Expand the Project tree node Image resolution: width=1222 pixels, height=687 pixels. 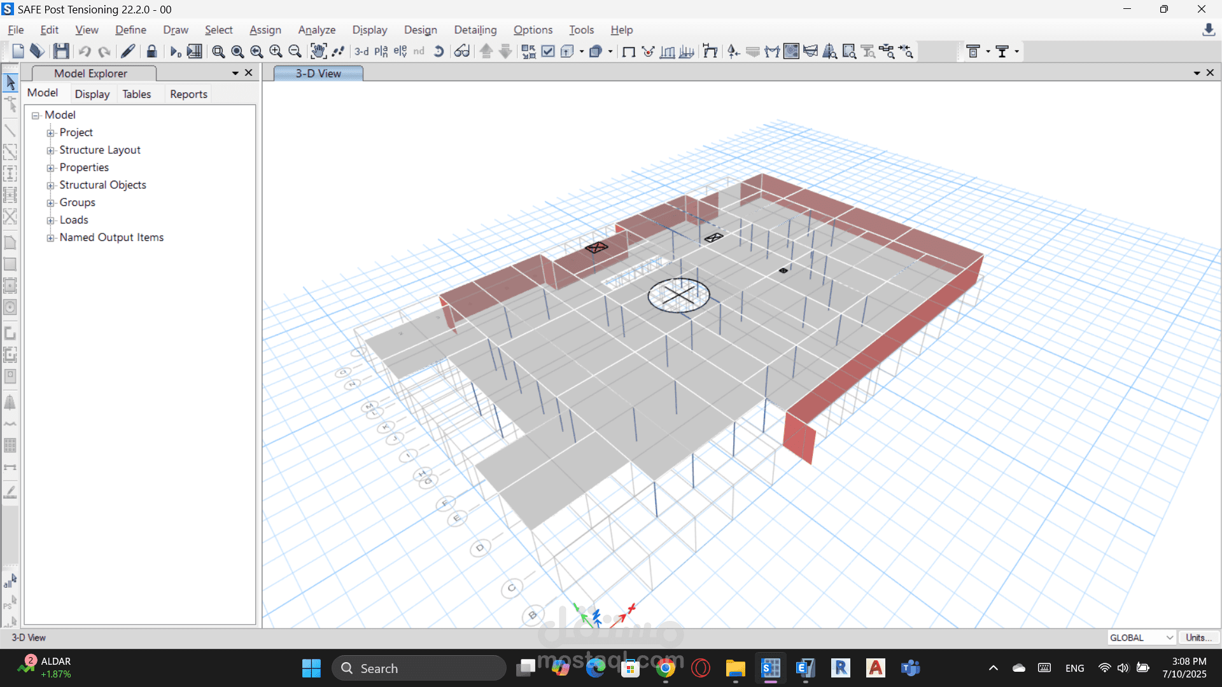click(x=50, y=133)
